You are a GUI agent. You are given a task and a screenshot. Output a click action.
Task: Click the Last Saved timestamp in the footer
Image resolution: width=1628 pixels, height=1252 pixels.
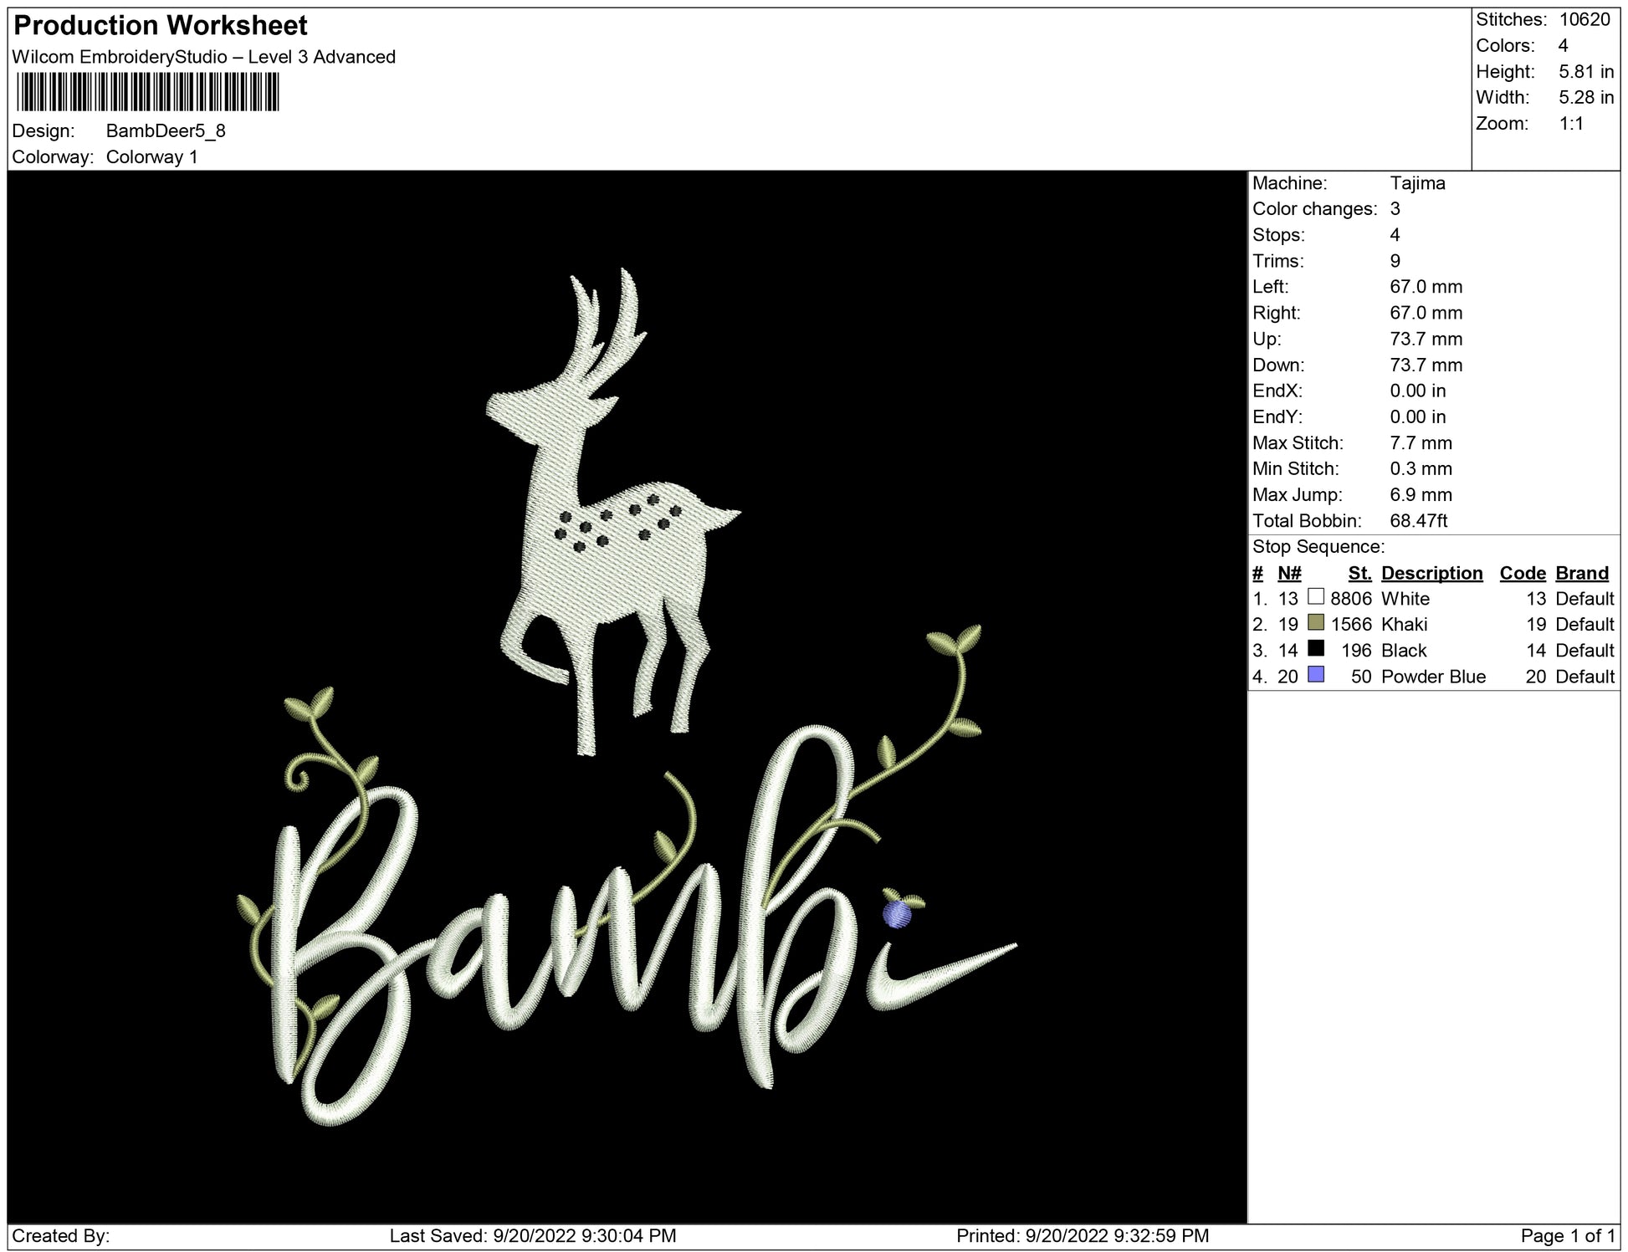click(x=532, y=1235)
